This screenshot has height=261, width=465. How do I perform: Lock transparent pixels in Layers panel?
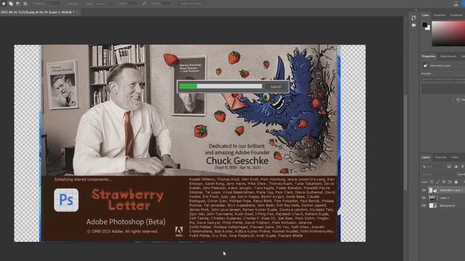tap(432, 182)
